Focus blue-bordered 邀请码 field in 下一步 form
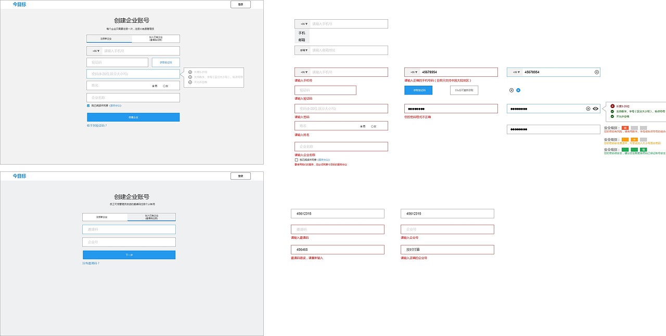Viewport: 666px width, 336px height. pyautogui.click(x=129, y=229)
